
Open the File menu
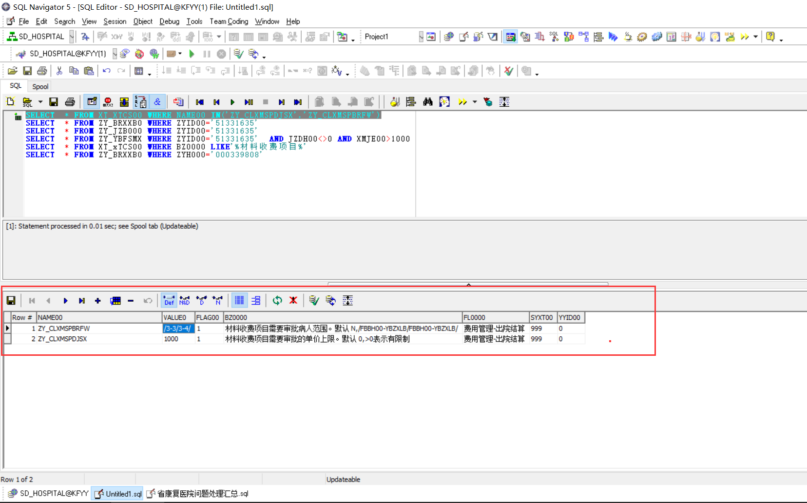click(x=23, y=21)
